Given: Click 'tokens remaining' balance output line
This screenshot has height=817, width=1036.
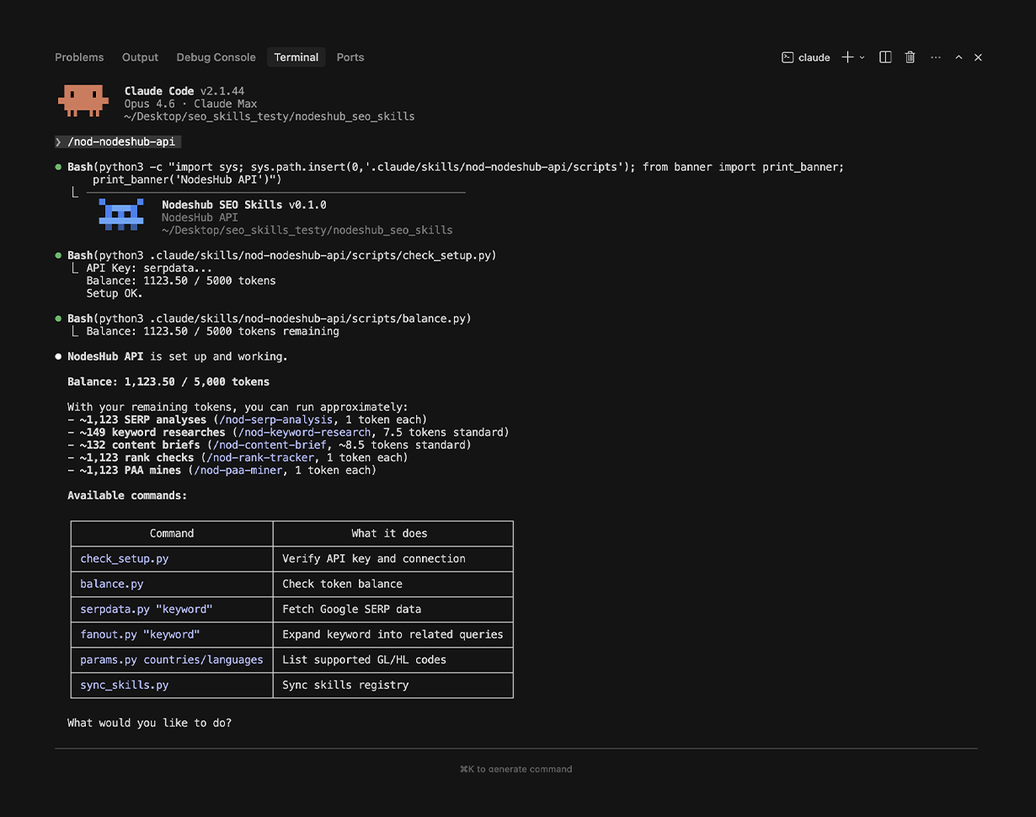Looking at the screenshot, I should 212,331.
